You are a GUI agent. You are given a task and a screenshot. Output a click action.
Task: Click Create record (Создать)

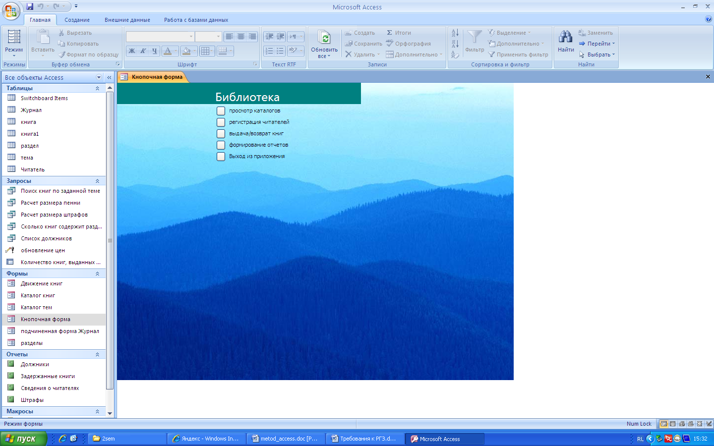[360, 33]
